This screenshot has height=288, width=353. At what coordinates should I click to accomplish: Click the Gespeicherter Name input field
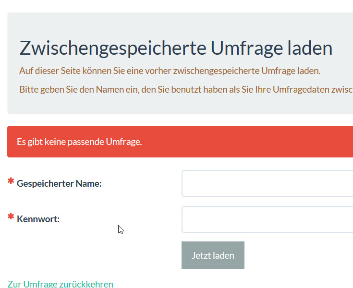(x=267, y=183)
